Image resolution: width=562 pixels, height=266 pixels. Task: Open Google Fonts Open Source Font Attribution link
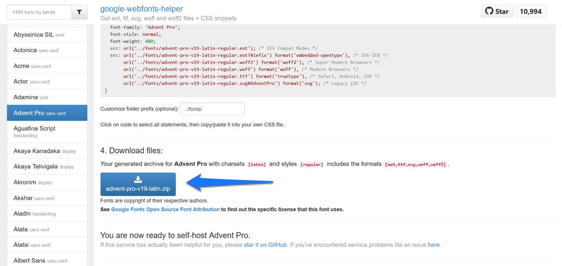[x=165, y=209]
